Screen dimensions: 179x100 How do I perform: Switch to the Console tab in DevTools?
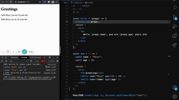pos(24,57)
